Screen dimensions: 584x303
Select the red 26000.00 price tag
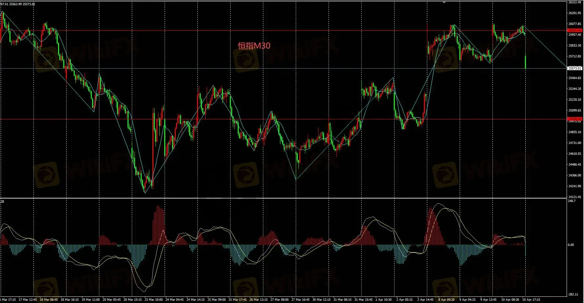(x=575, y=30)
